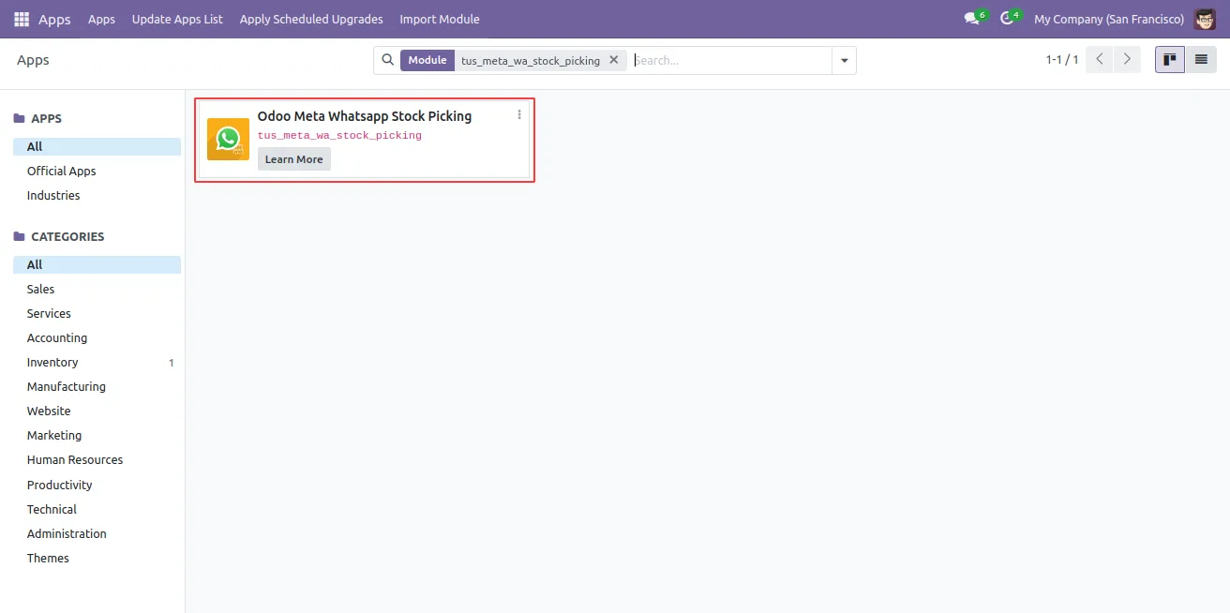The width and height of the screenshot is (1230, 613).
Task: Select the Marketing category
Action: (x=97, y=435)
